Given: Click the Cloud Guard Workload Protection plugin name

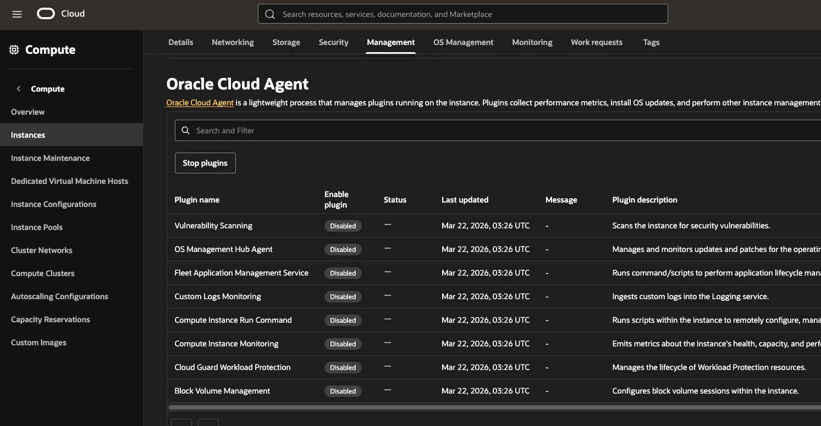Looking at the screenshot, I should (x=233, y=367).
